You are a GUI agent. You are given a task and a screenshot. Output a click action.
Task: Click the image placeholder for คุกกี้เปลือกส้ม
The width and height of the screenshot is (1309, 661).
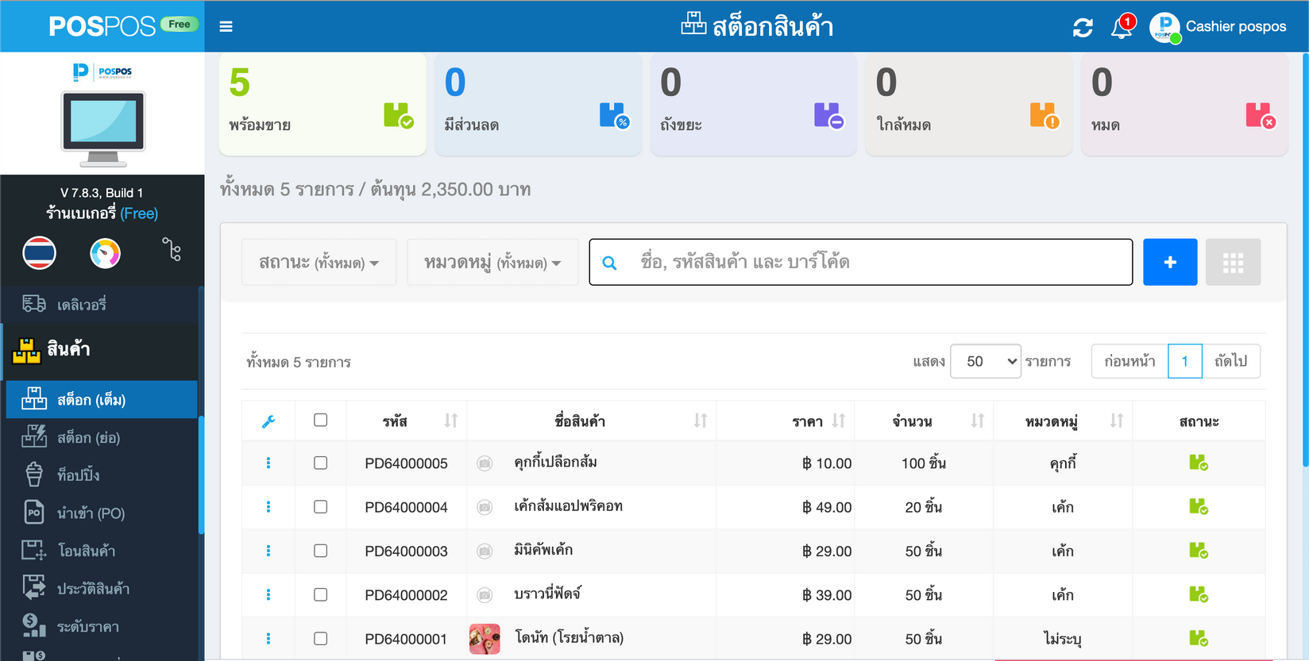pyautogui.click(x=485, y=463)
